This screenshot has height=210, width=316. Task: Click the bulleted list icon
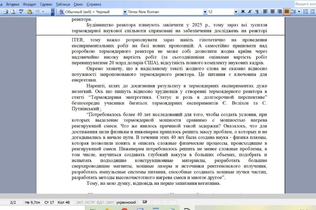pos(313,12)
